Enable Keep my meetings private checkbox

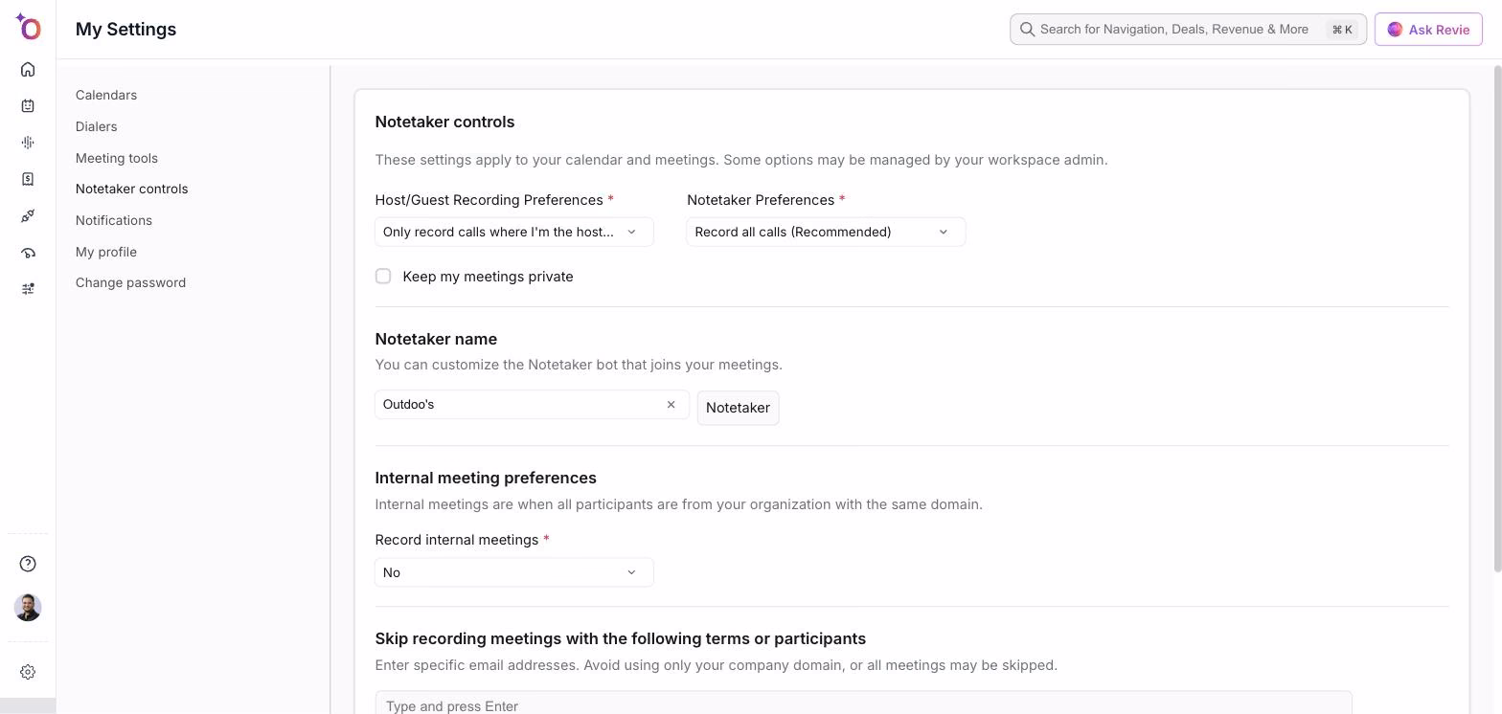click(x=383, y=277)
